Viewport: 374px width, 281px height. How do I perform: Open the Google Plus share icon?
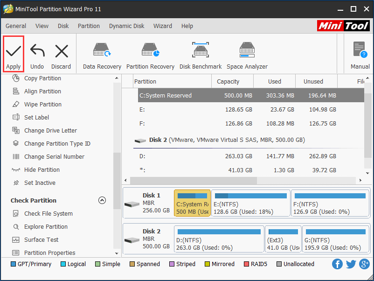pyautogui.click(x=365, y=264)
